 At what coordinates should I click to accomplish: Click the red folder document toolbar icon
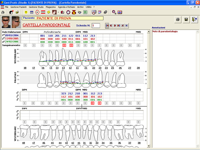coord(62,12)
